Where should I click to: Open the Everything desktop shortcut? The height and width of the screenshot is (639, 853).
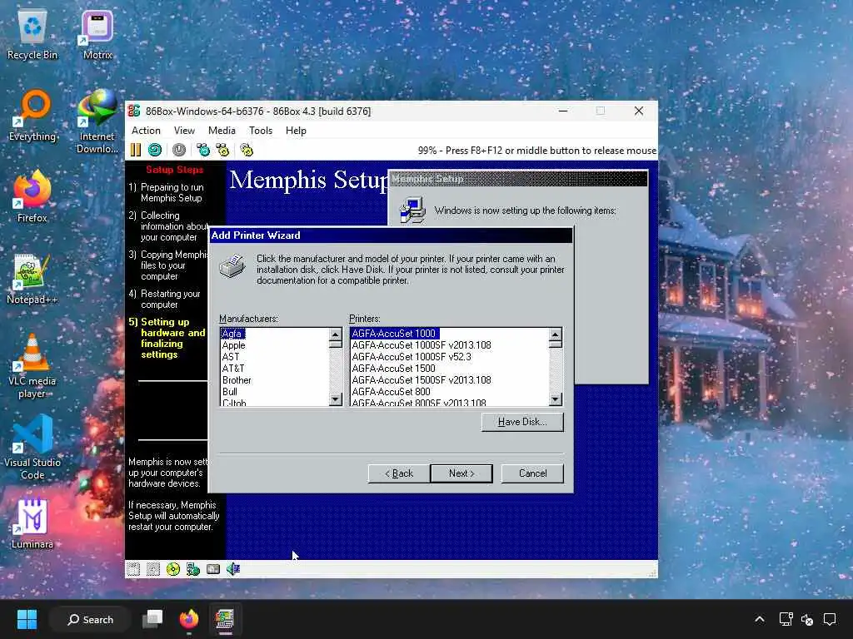click(x=32, y=116)
